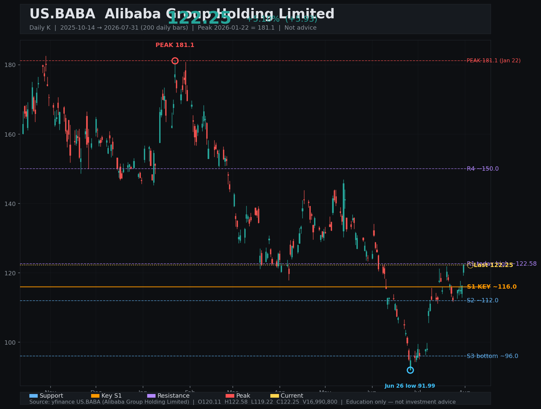Image resolution: width=541 pixels, height=409 pixels.
Task: Click the blue Support legend swatch
Action: click(33, 396)
